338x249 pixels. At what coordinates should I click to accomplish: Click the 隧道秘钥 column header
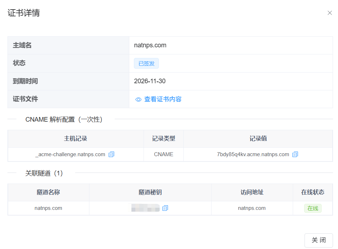(150, 192)
